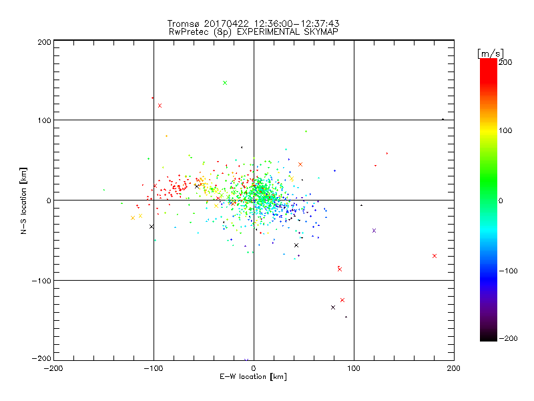Image resolution: width=534 pixels, height=401 pixels.
Task: Click the colorbar label '-200'
Action: tap(508, 338)
